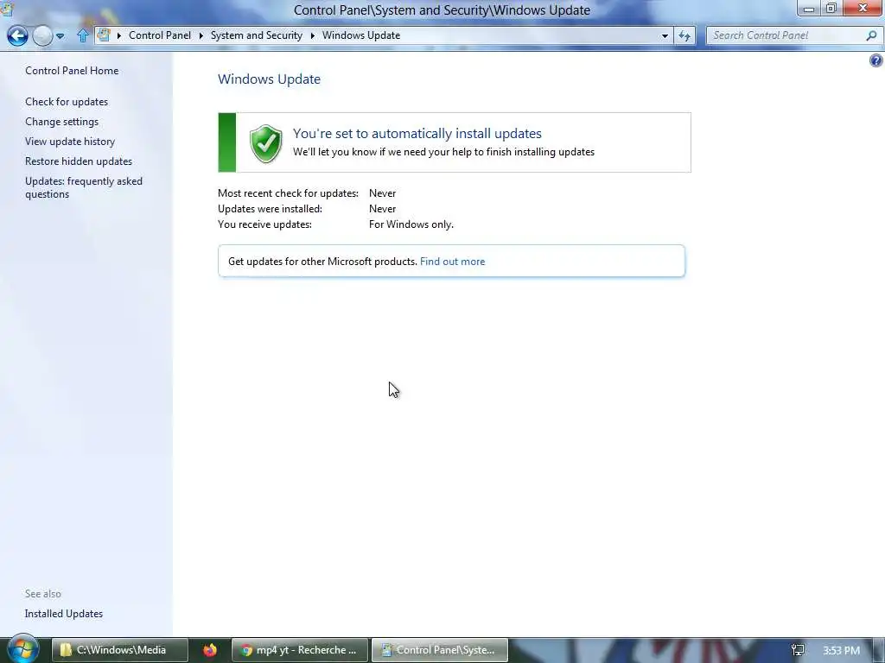Click the window system icon in title bar
Screen dimensions: 885x663
pos(6,9)
